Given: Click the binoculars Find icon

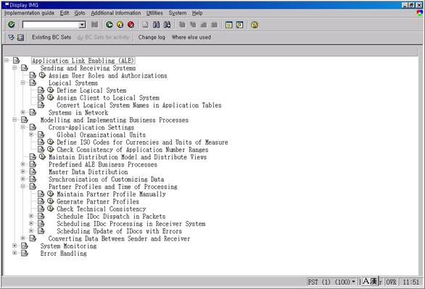Looking at the screenshot, I should click(x=157, y=25).
